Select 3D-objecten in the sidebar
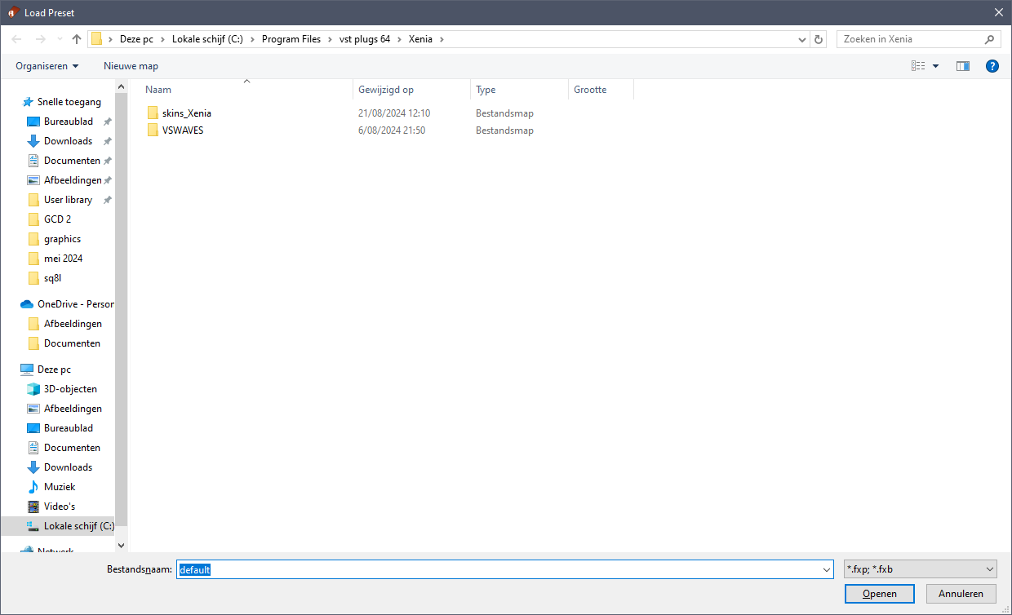 click(x=70, y=389)
